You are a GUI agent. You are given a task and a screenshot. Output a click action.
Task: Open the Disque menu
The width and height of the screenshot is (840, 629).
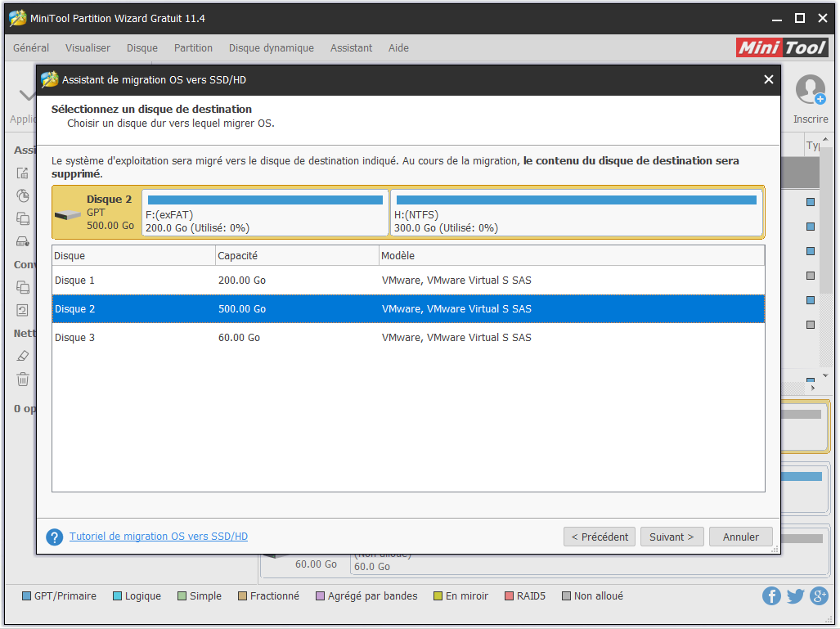[x=142, y=48]
